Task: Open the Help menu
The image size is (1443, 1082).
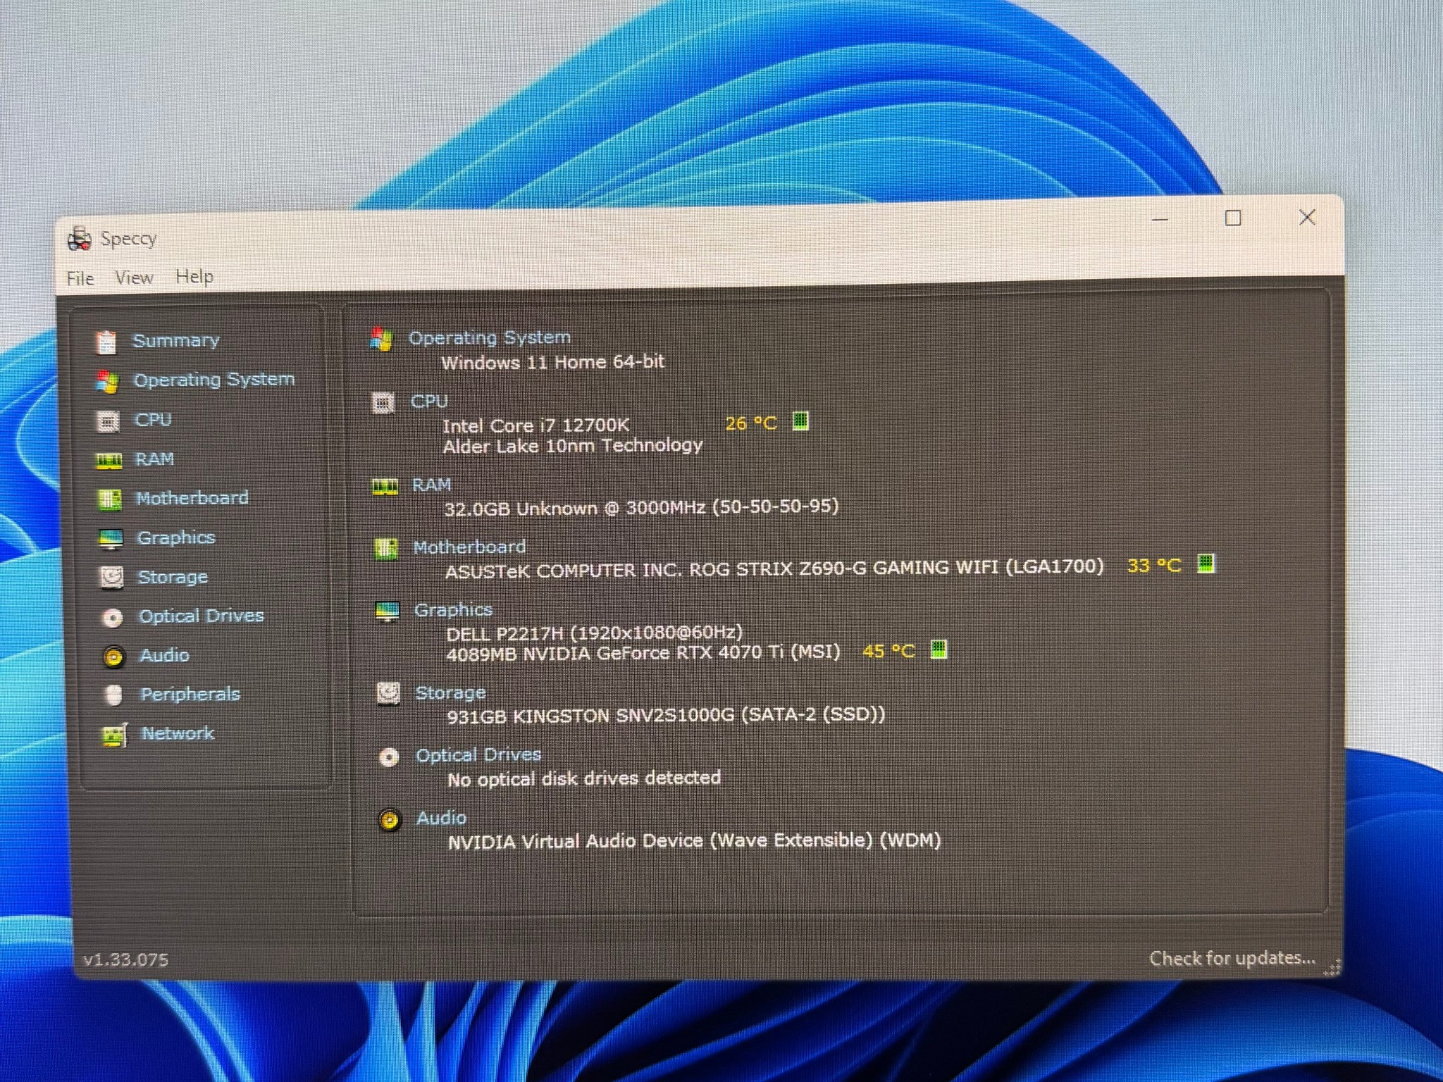Action: coord(194,277)
